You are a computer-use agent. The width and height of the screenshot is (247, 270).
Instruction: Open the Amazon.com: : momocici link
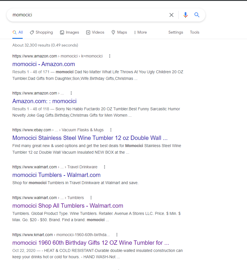[x=45, y=101]
